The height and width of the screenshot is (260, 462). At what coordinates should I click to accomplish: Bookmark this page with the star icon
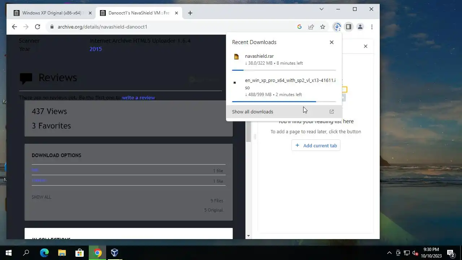point(323,27)
